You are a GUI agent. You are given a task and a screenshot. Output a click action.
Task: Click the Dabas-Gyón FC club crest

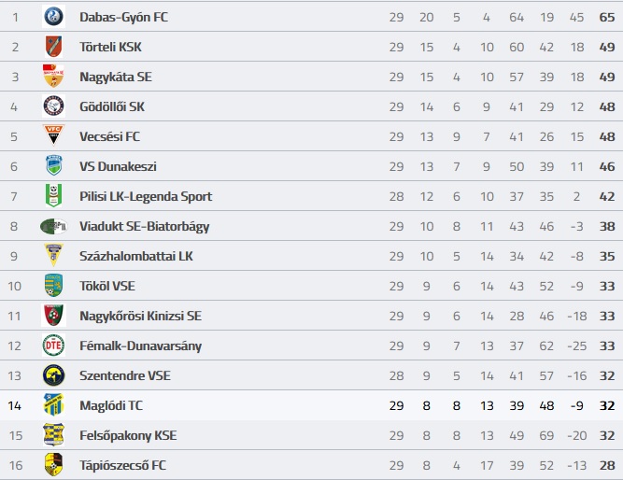pos(53,17)
